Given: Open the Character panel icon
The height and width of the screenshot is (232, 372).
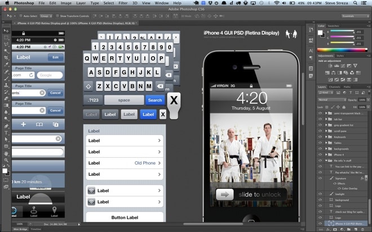Looking at the screenshot, I should [x=311, y=51].
